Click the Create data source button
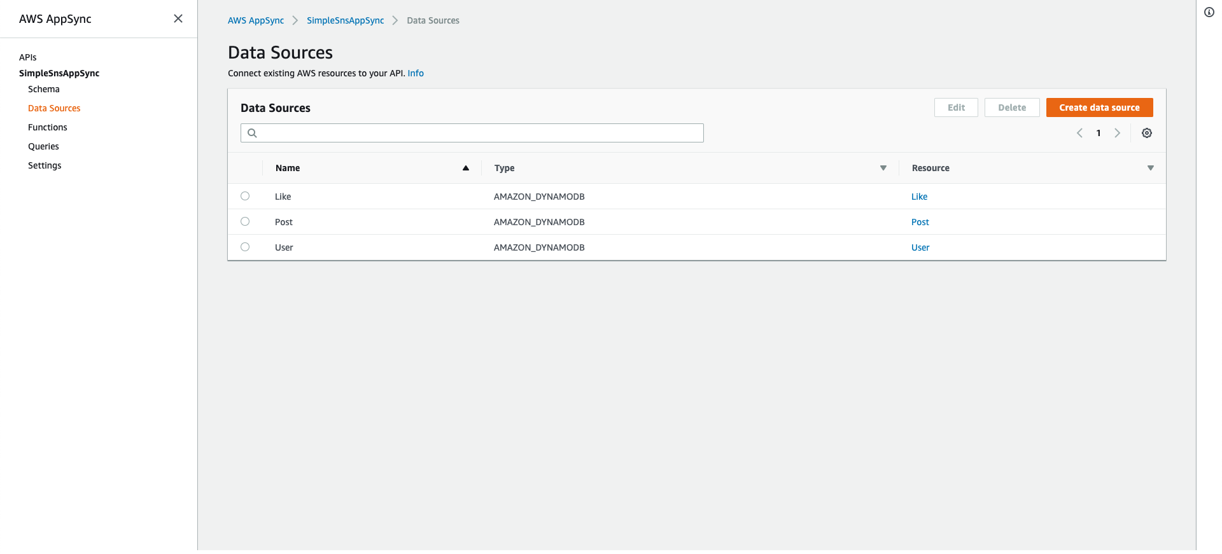Screen dimensions: 1222x554 tap(1100, 107)
